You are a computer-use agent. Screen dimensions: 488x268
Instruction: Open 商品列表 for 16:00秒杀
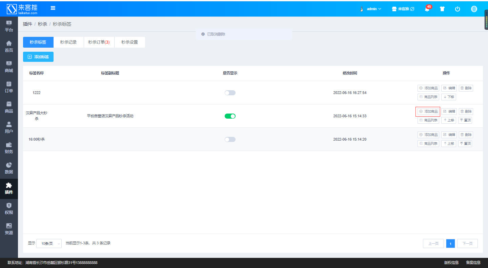[x=428, y=144]
